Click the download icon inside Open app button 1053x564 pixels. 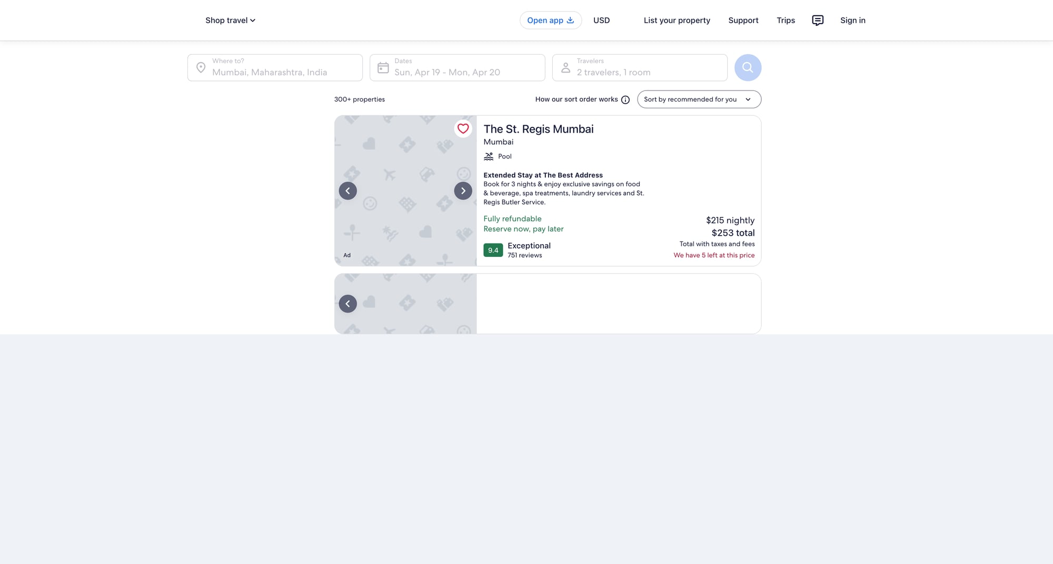[x=570, y=20]
